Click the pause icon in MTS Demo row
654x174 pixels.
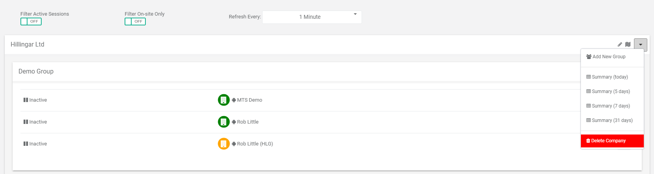tap(26, 100)
